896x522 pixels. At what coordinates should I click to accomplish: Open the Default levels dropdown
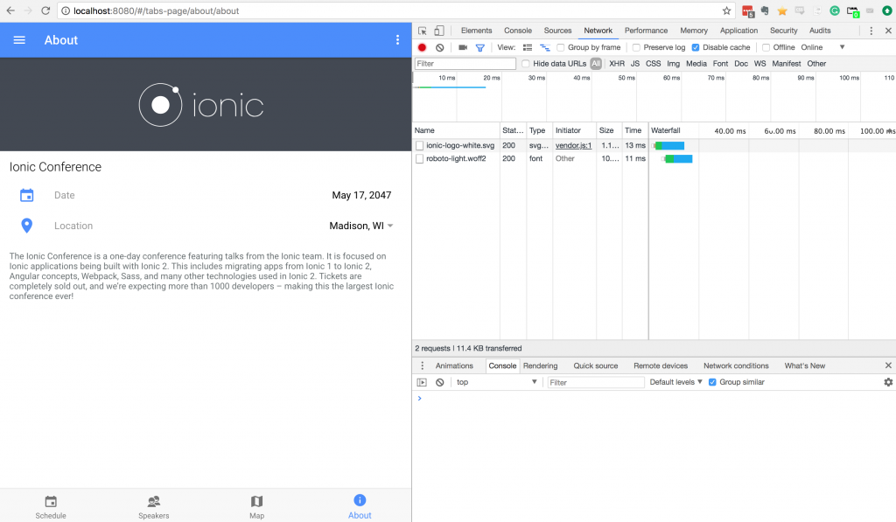(x=675, y=382)
